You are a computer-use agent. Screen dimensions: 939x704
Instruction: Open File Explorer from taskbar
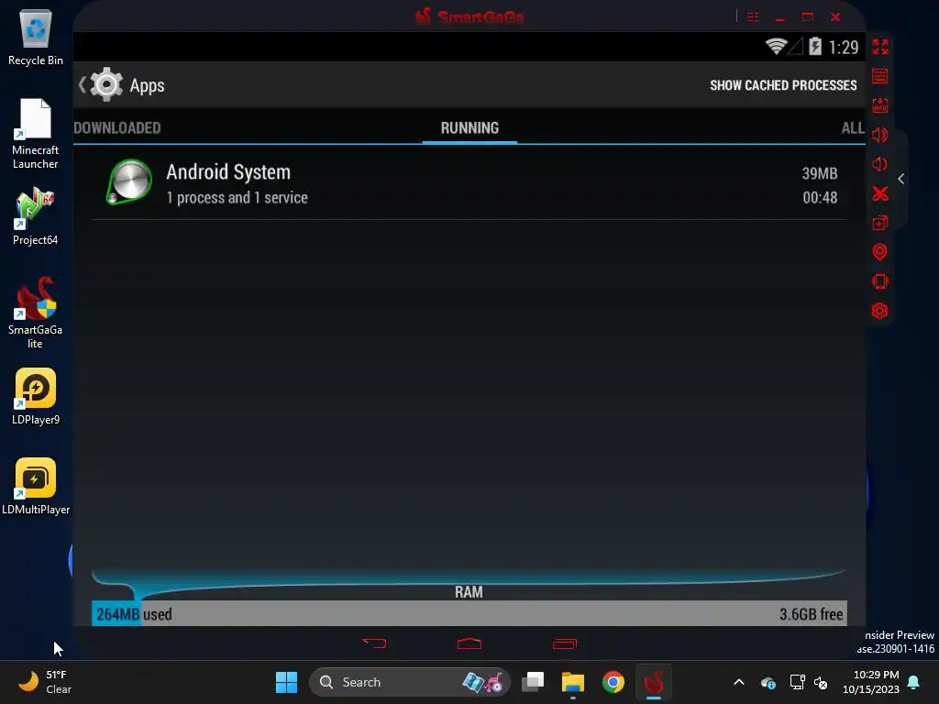pyautogui.click(x=572, y=682)
